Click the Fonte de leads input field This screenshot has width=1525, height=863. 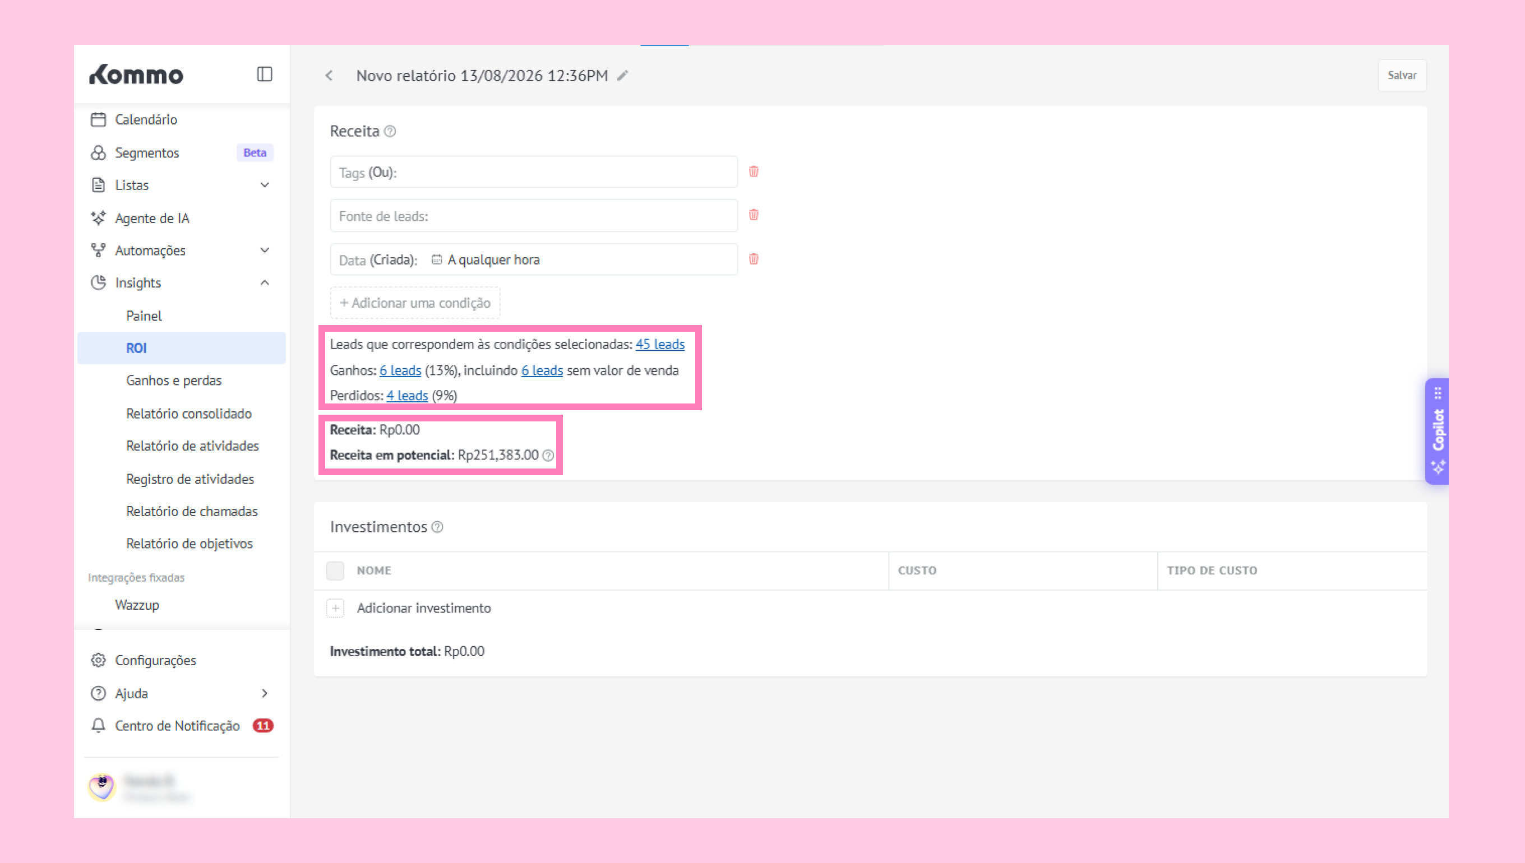coord(534,216)
